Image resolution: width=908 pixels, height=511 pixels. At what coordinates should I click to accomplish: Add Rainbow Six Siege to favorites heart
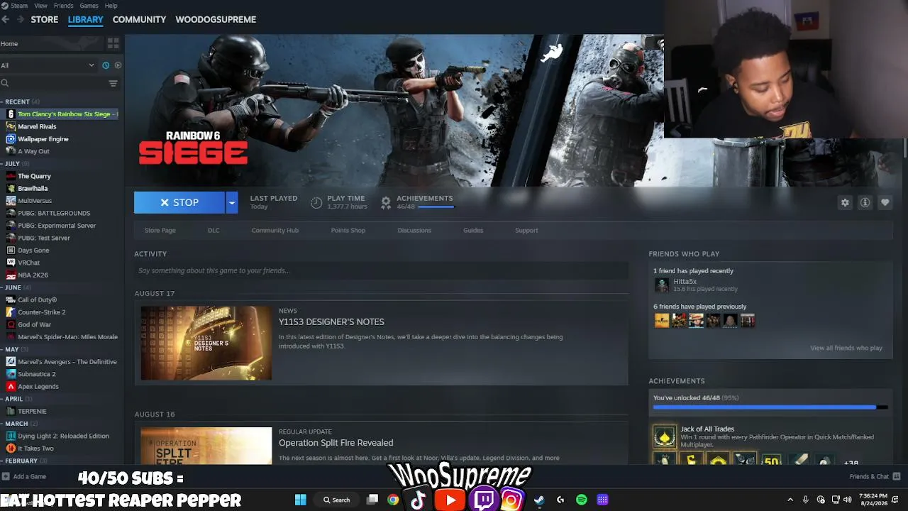[x=885, y=202]
